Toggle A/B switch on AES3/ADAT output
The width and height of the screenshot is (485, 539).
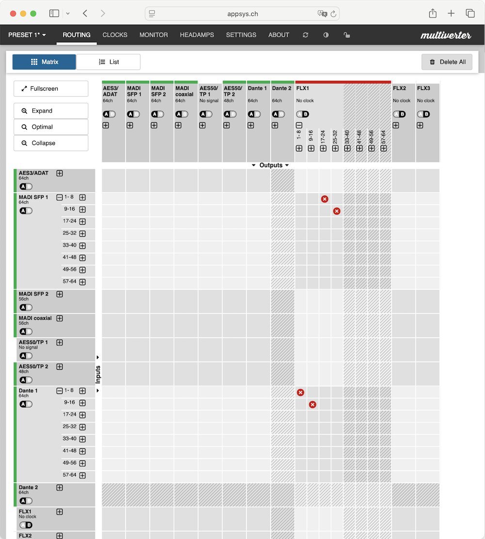pos(109,114)
